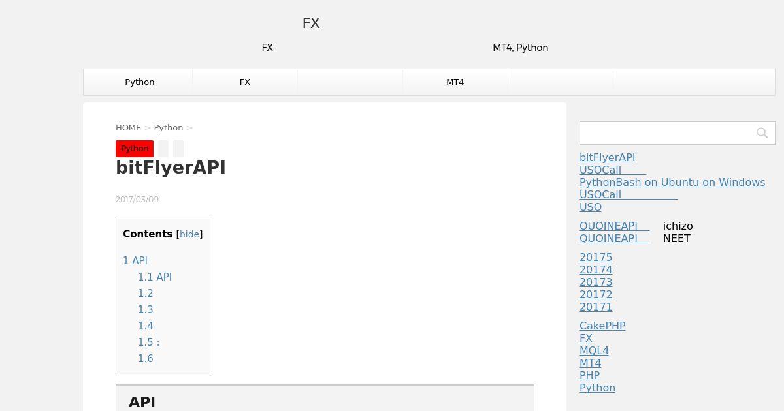
Task: Click the search magnifier icon
Action: pyautogui.click(x=762, y=133)
